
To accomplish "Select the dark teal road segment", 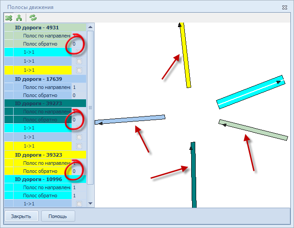I will click(x=193, y=176).
